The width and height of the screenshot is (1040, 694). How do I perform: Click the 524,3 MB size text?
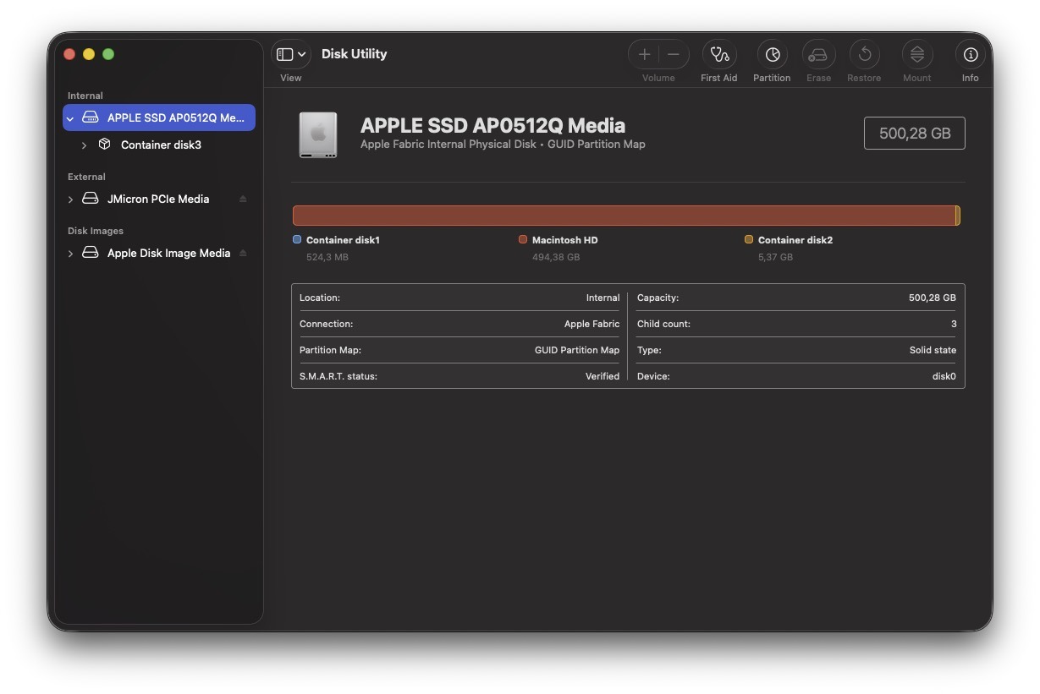[327, 257]
